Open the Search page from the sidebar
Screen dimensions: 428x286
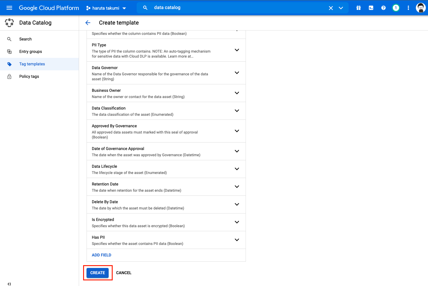(25, 39)
